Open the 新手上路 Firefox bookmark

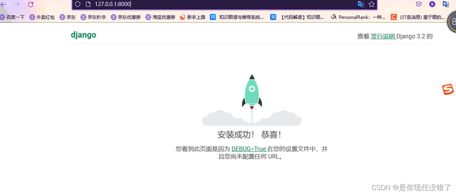pyautogui.click(x=193, y=17)
